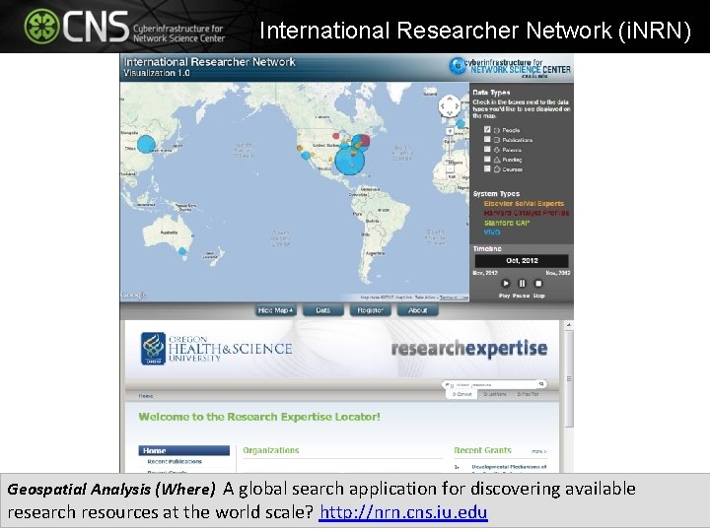Image resolution: width=710 pixels, height=532 pixels.
Task: Click the research expertise search field
Action: click(494, 384)
